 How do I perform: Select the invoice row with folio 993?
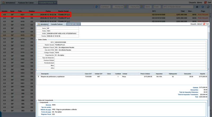pos(18,111)
